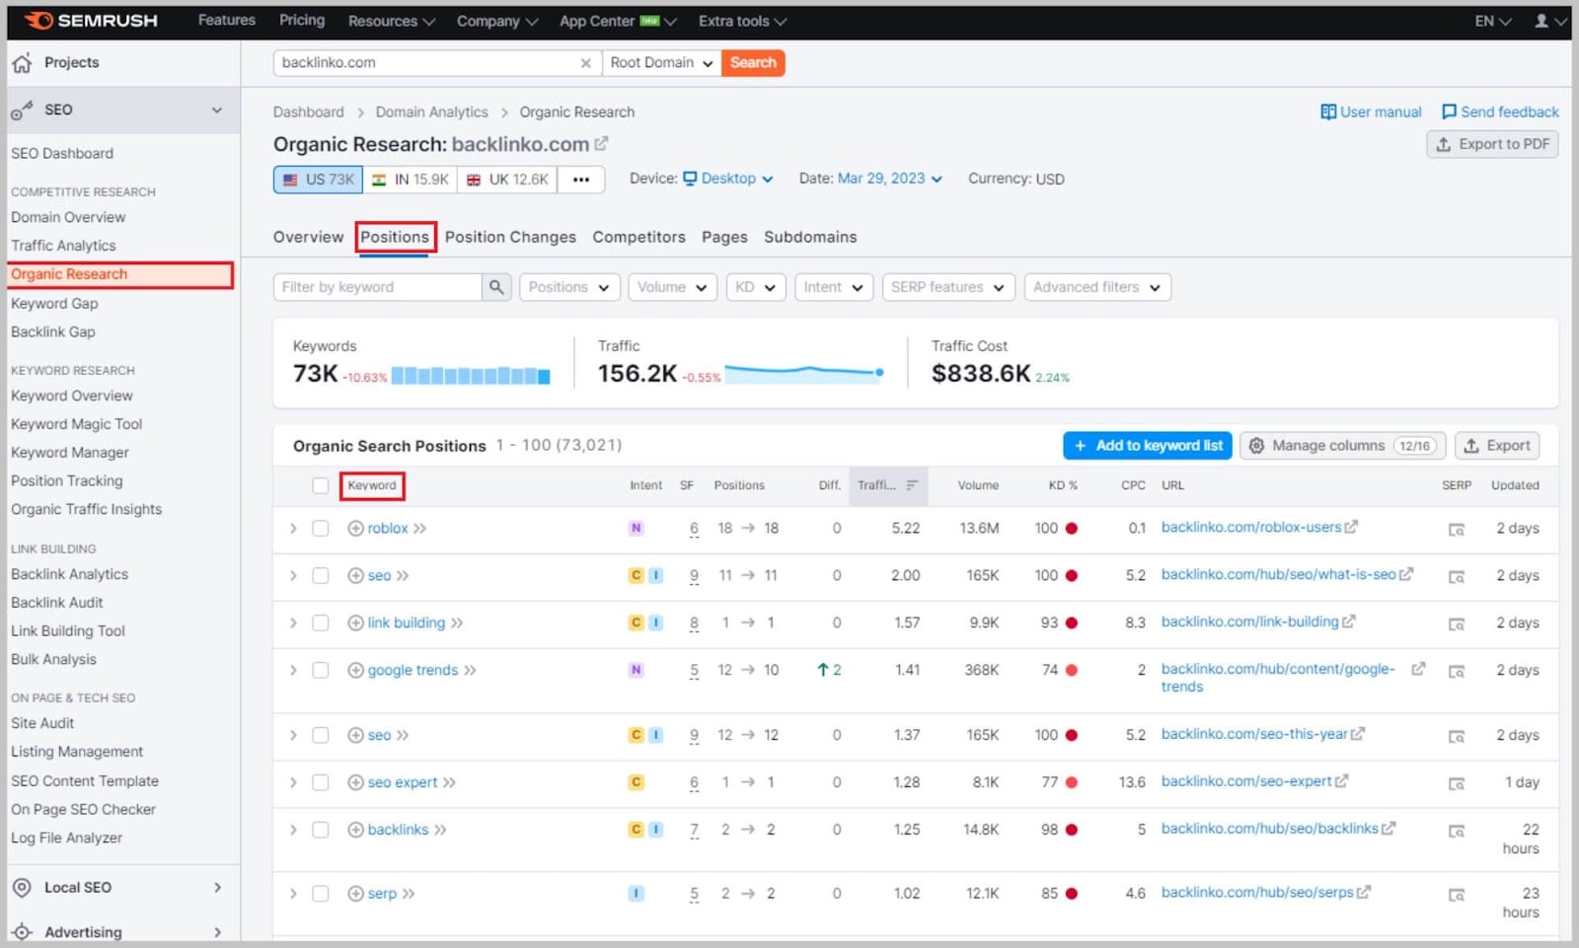Check the seo row for what-is-seo URL
Viewport: 1579px width, 948px height.
tap(320, 576)
